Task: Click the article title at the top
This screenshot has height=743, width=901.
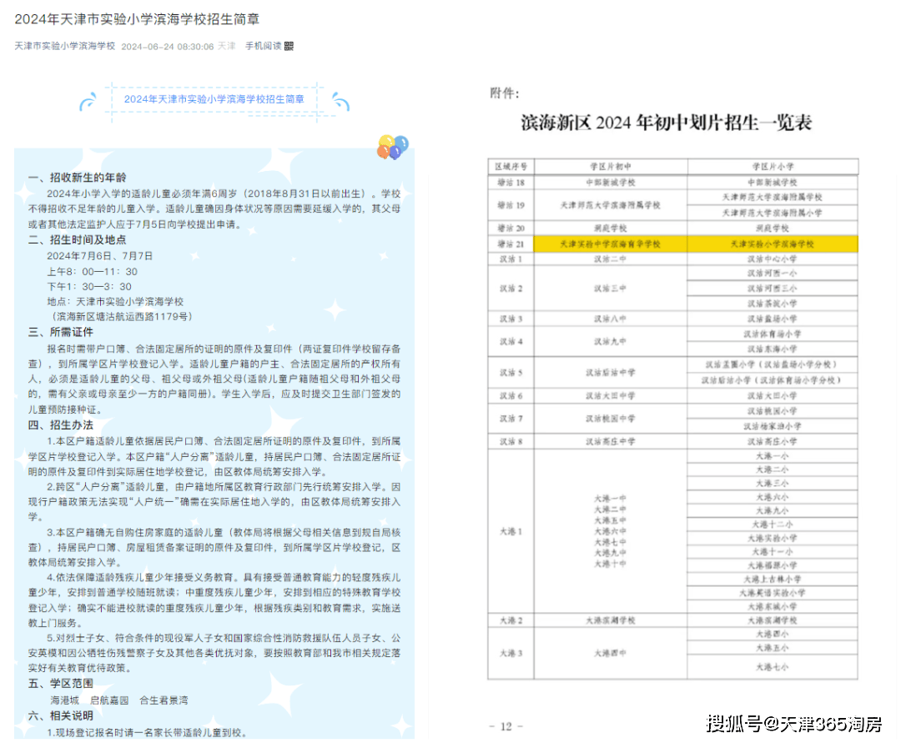Action: pyautogui.click(x=137, y=19)
